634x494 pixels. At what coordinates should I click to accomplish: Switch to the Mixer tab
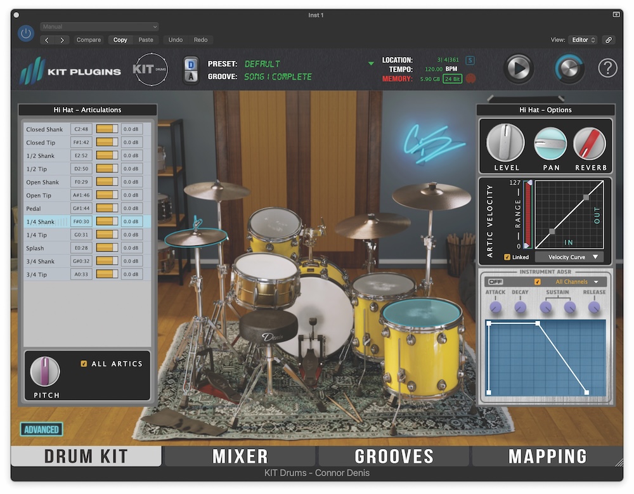coord(239,456)
